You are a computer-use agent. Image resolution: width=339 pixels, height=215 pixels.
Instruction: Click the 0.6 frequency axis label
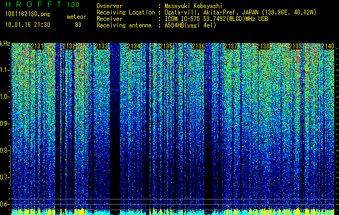4,204
